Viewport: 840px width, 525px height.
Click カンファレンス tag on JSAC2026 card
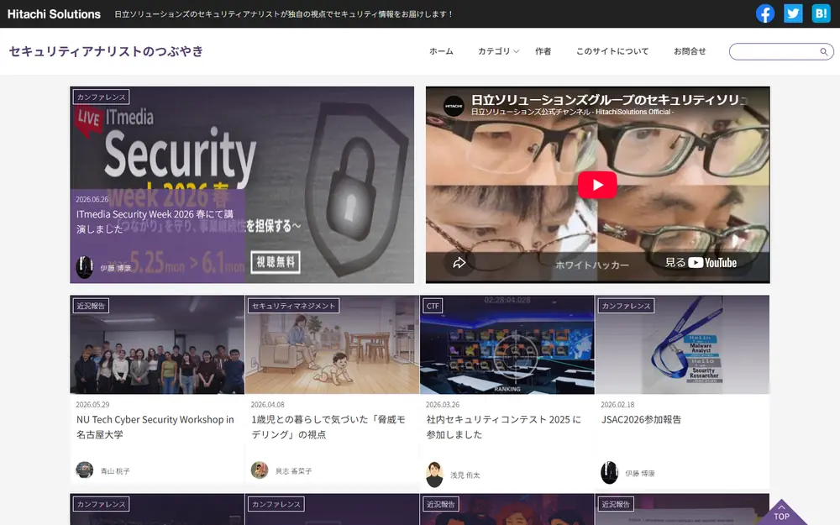(x=627, y=306)
